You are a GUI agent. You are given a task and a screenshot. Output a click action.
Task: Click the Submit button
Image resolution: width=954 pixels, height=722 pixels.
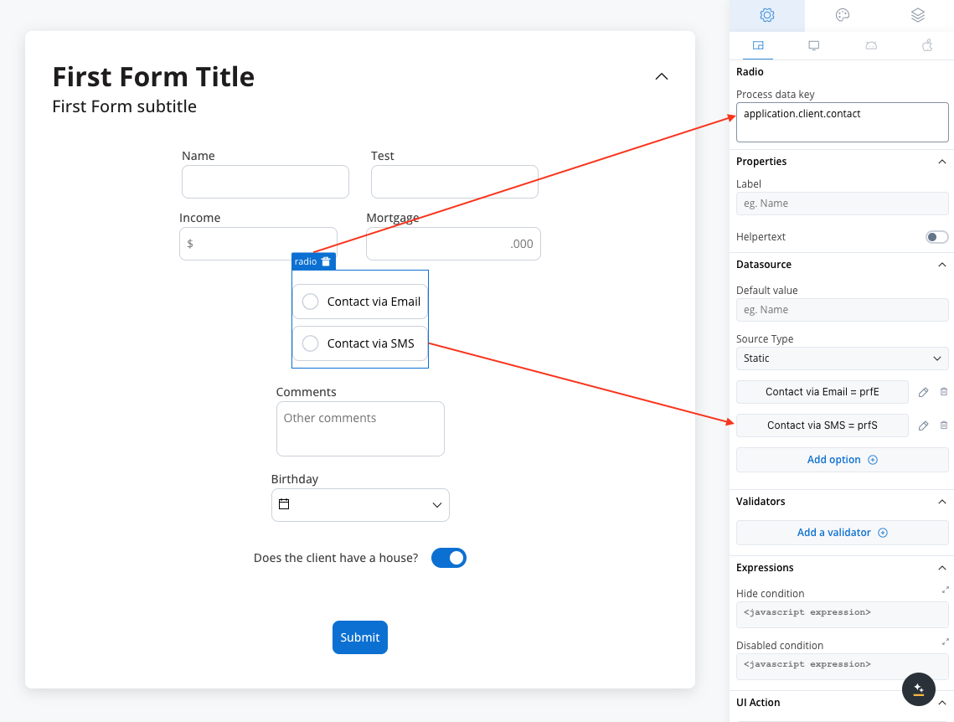pyautogui.click(x=360, y=637)
